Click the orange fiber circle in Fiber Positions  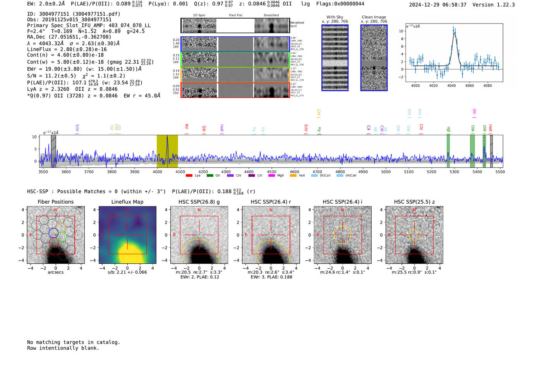coord(60,228)
